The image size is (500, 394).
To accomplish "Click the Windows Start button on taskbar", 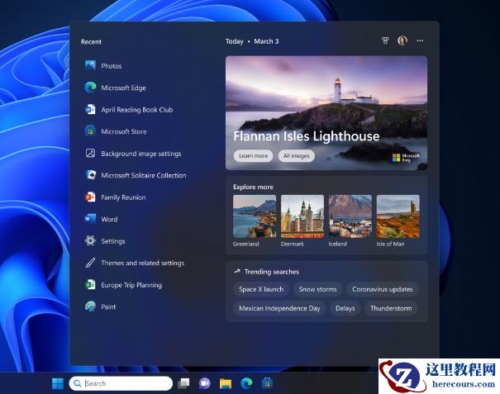I will coord(58,383).
